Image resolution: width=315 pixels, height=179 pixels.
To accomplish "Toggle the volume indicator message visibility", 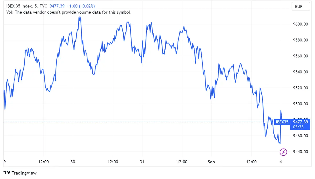I will point(69,12).
